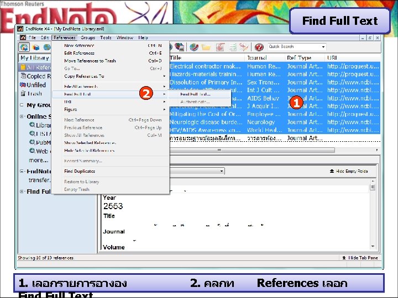Select the transfer entry under EndNote Web
This screenshot has height=298, width=398.
(40, 180)
